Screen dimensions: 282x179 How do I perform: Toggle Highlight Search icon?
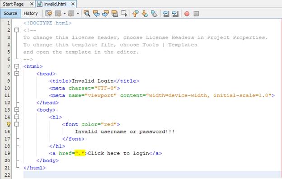[x=115, y=14]
